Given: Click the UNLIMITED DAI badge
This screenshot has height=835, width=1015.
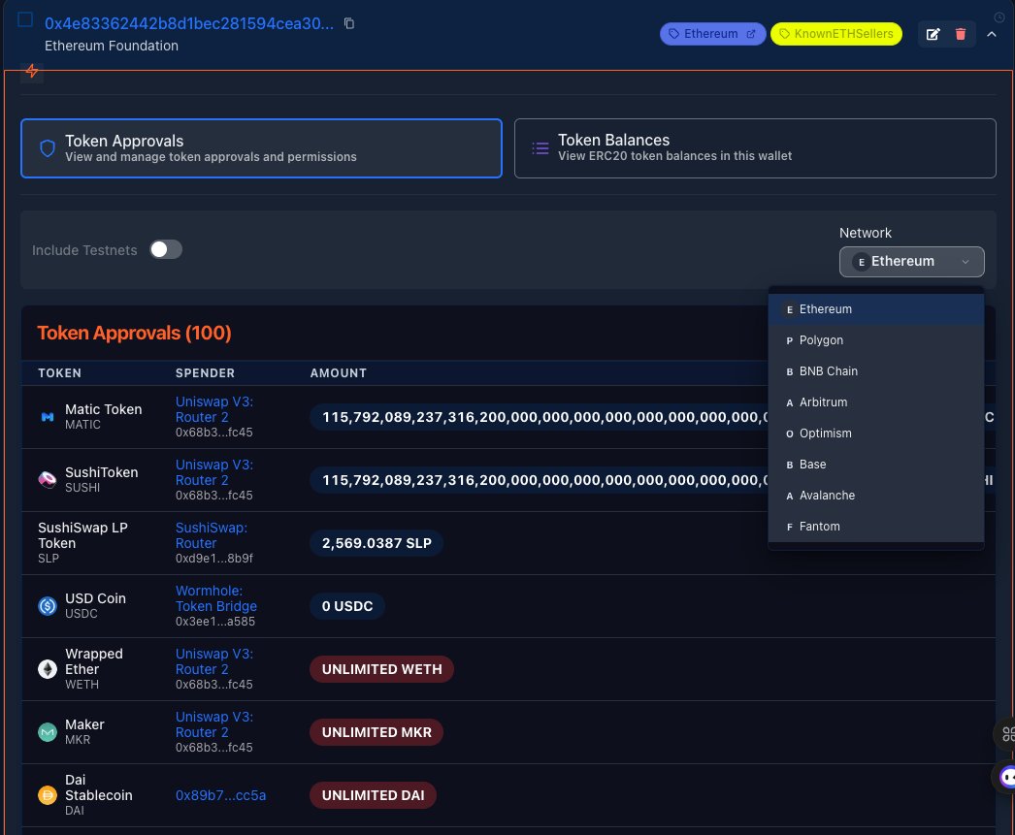Looking at the screenshot, I should pos(373,795).
